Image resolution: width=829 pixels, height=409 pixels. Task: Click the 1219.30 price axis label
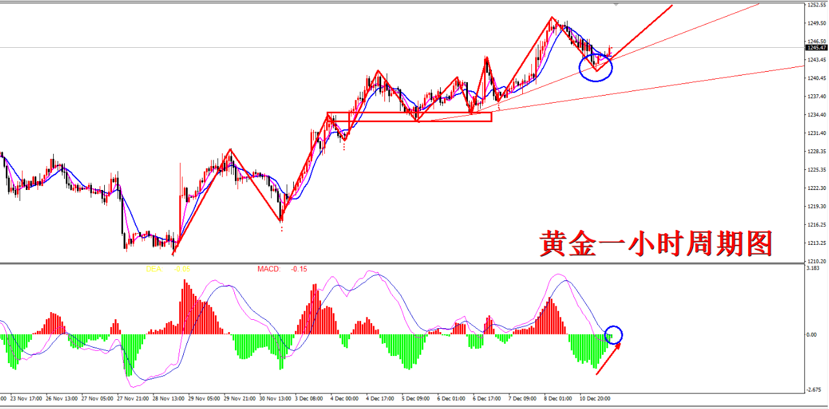[817, 207]
